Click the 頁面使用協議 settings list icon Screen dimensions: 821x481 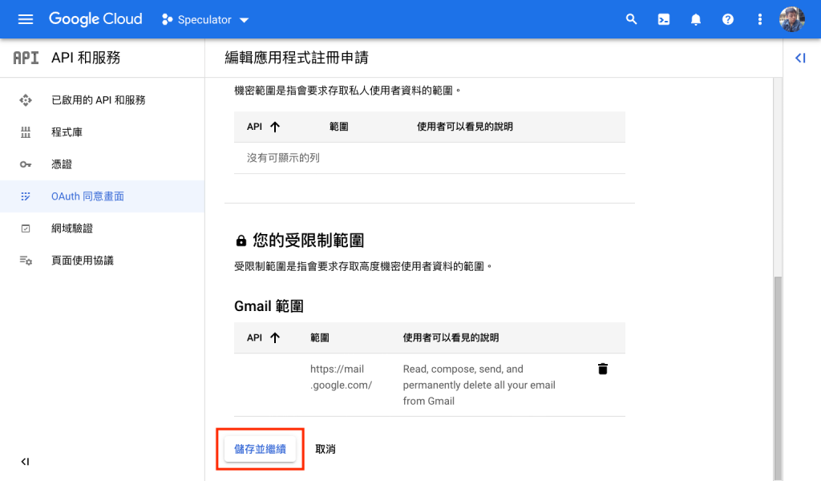[x=26, y=260]
